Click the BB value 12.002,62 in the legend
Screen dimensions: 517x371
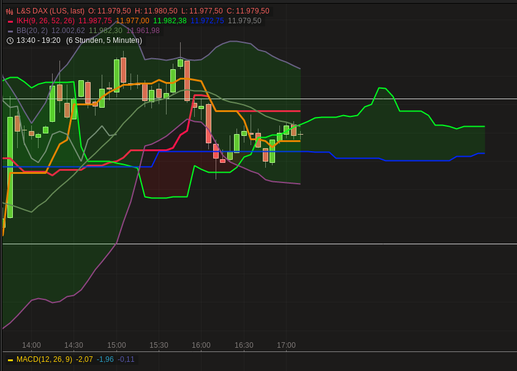pyautogui.click(x=67, y=29)
